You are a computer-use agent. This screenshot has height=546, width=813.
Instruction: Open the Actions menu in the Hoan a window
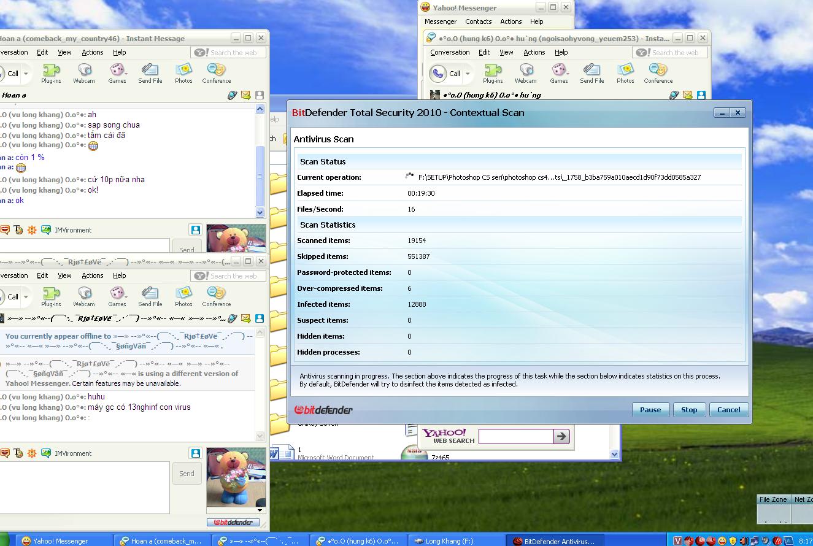tap(93, 52)
